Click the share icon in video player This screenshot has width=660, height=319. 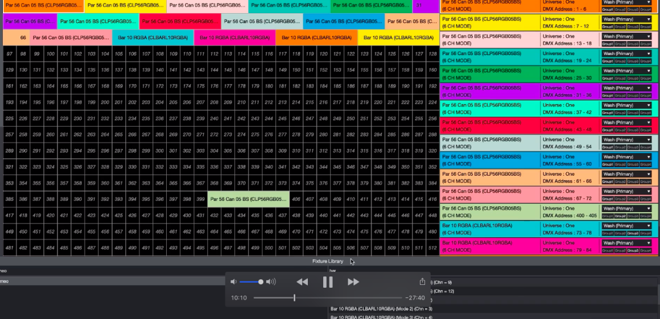pyautogui.click(x=422, y=282)
